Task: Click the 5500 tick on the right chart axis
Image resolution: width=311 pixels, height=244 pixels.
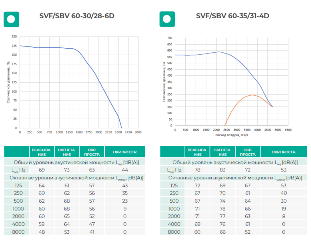Action: click(x=288, y=130)
